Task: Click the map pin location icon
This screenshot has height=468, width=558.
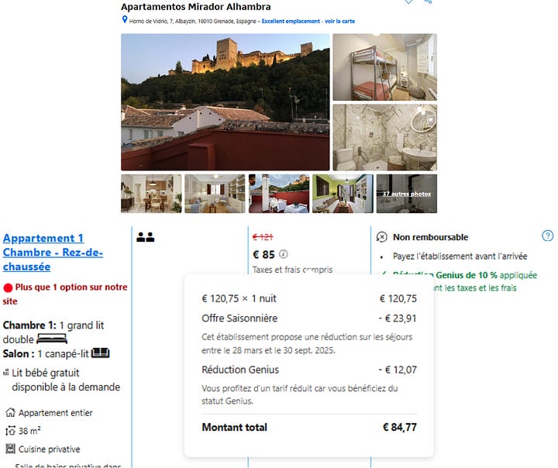Action: (x=125, y=19)
